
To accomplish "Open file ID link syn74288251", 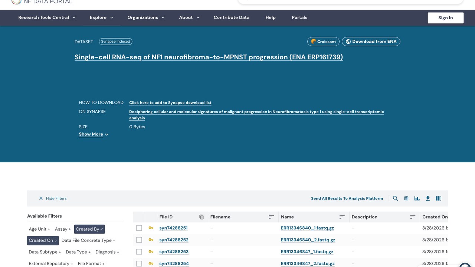I will [174, 228].
